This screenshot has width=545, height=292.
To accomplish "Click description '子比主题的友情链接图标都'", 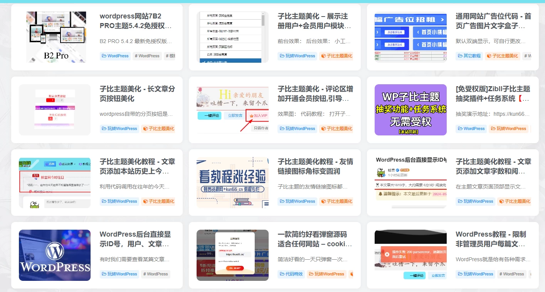I will [x=313, y=187].
